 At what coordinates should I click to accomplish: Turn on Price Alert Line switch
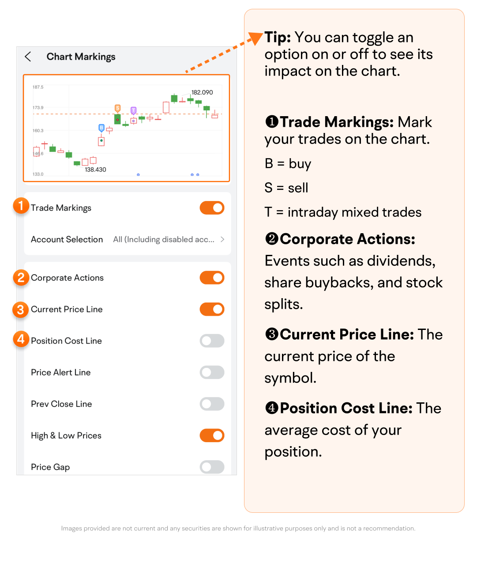pyautogui.click(x=212, y=372)
